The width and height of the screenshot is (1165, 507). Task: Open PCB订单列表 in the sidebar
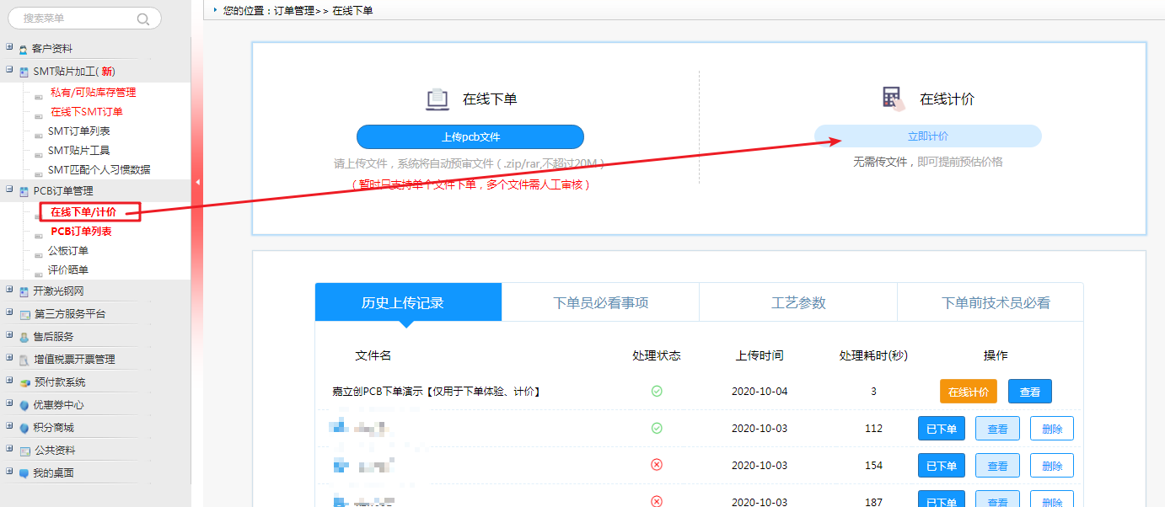81,232
